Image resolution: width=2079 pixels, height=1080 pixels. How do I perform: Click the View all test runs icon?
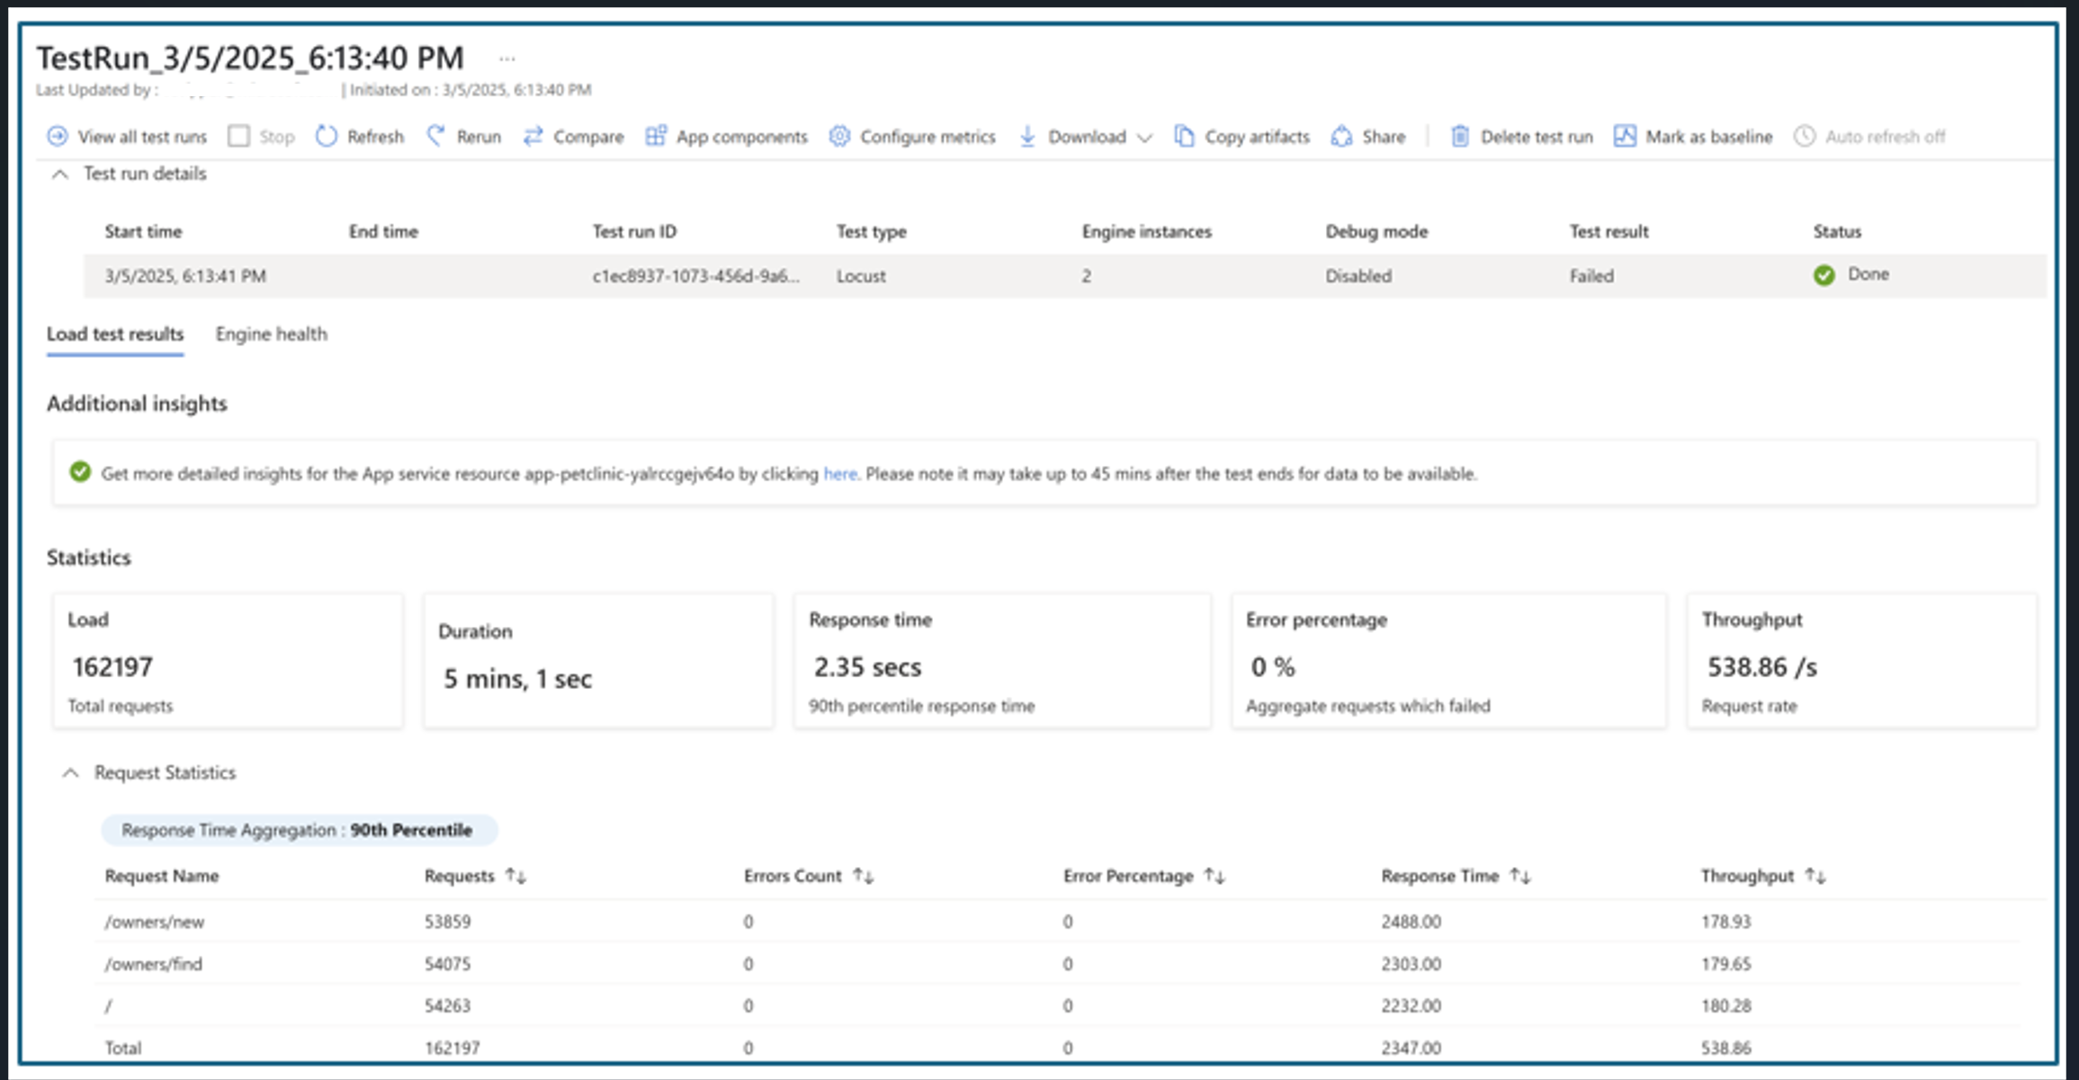point(58,137)
